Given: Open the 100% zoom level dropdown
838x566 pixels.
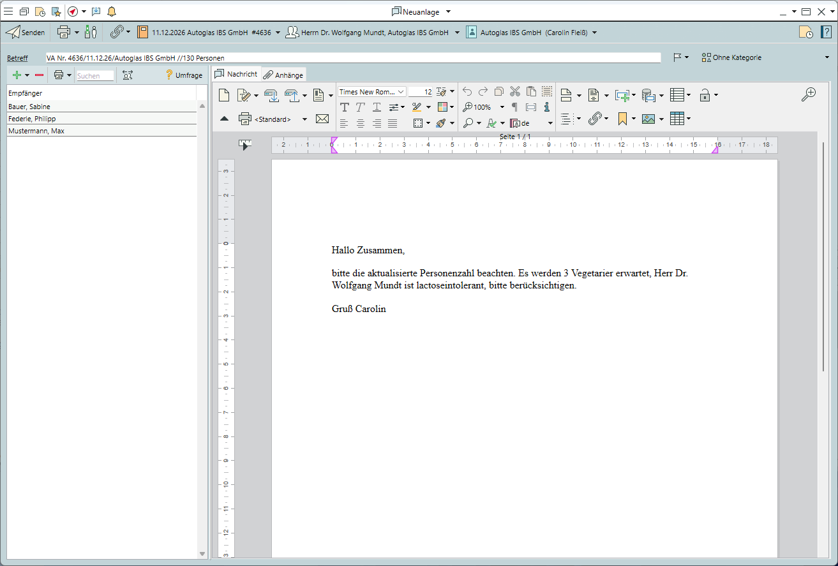Looking at the screenshot, I should (502, 107).
